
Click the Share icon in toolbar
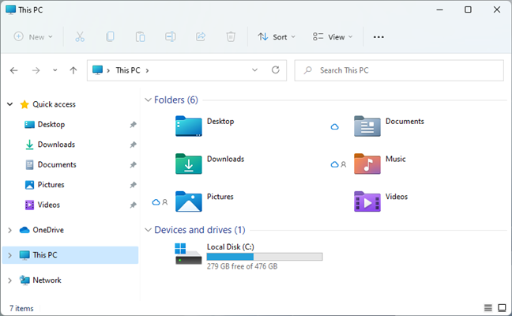click(201, 36)
